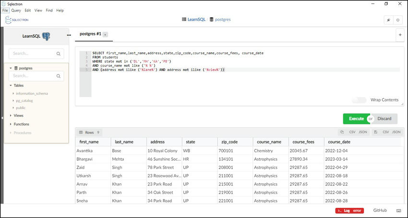The image size is (408, 218).
Task: Close the postgres #1 tab
Action: point(106,35)
